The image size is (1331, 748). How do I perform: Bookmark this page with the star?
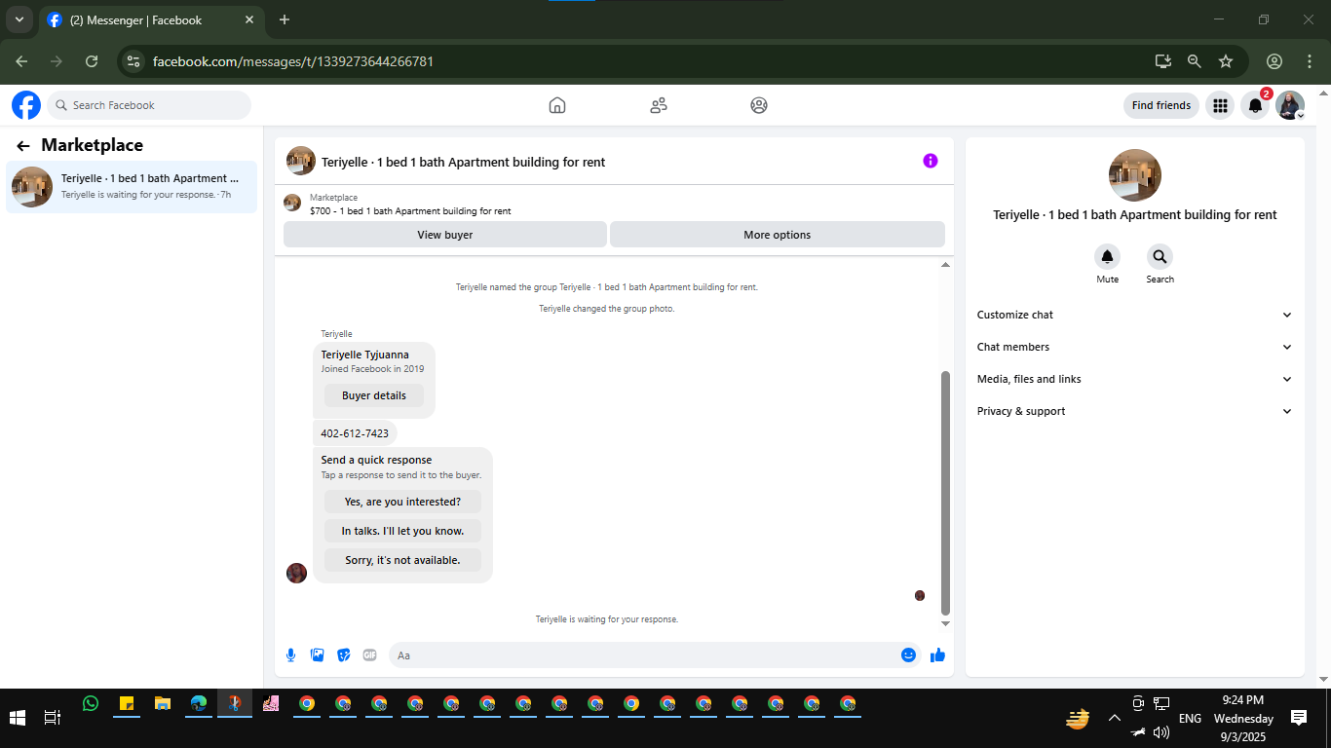tap(1226, 61)
